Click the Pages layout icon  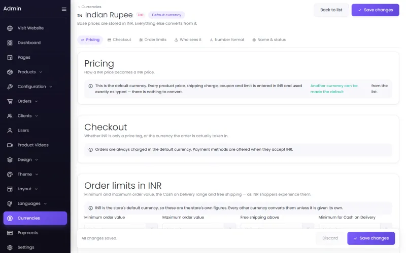point(10,57)
